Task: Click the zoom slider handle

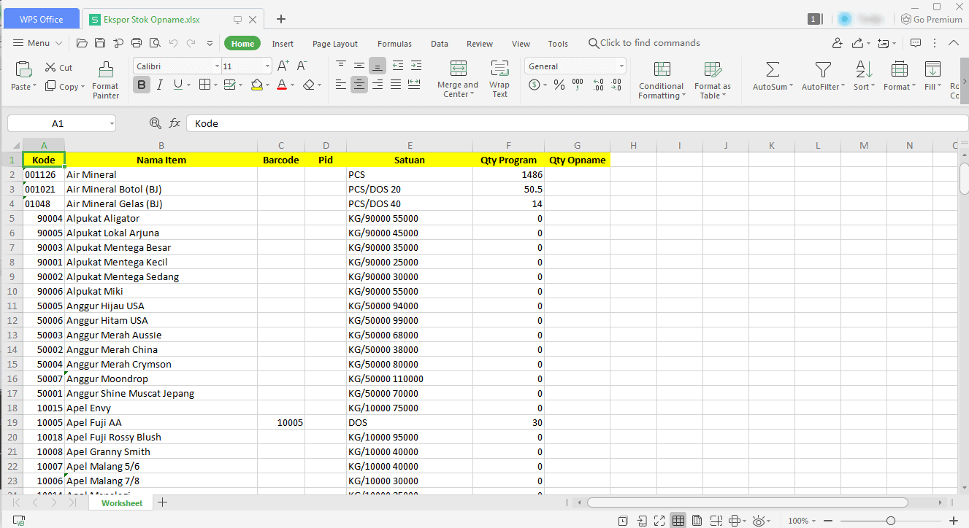Action: coord(891,521)
